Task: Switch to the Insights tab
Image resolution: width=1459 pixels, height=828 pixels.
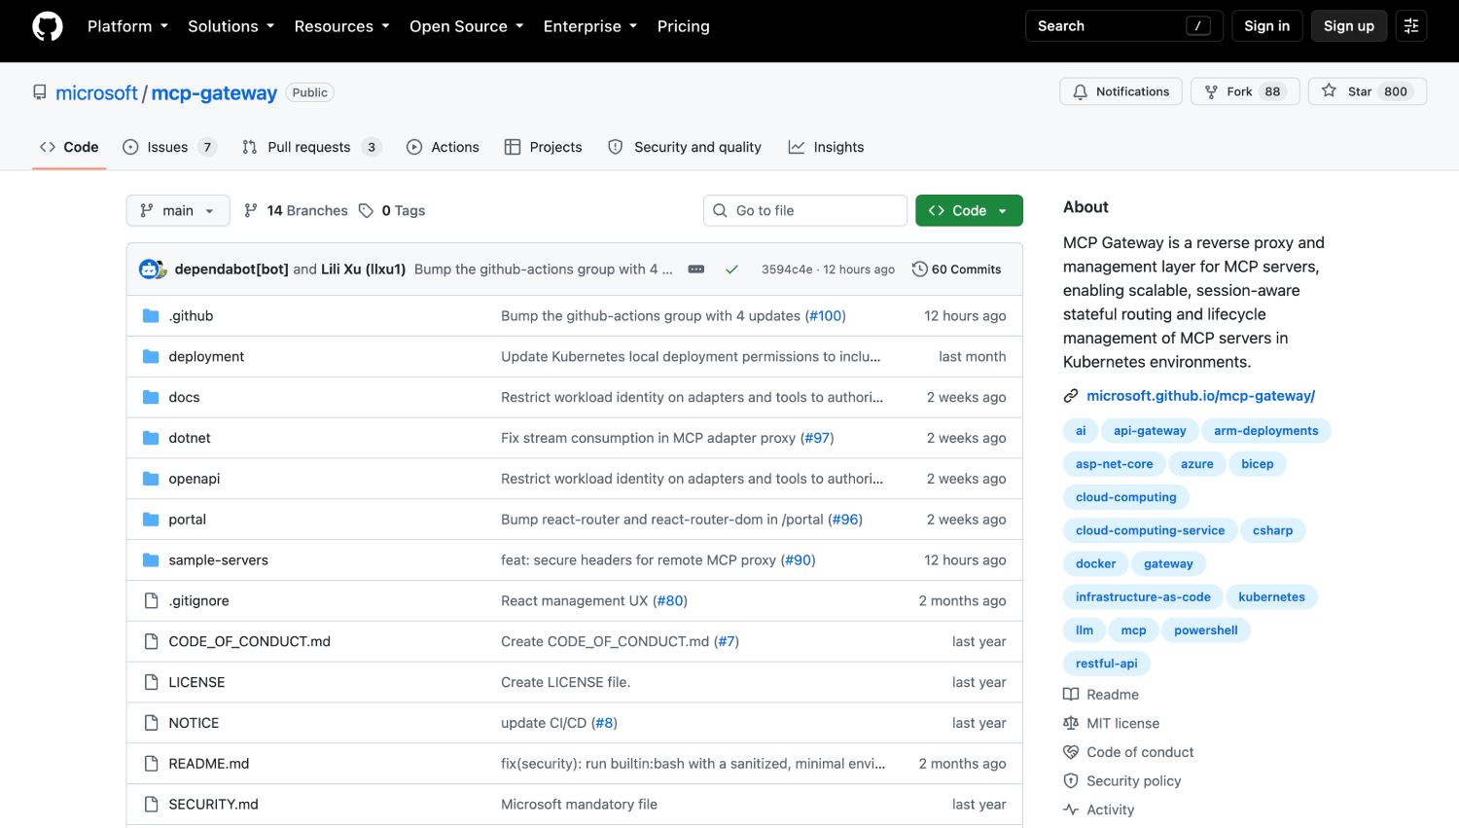Action: point(826,148)
